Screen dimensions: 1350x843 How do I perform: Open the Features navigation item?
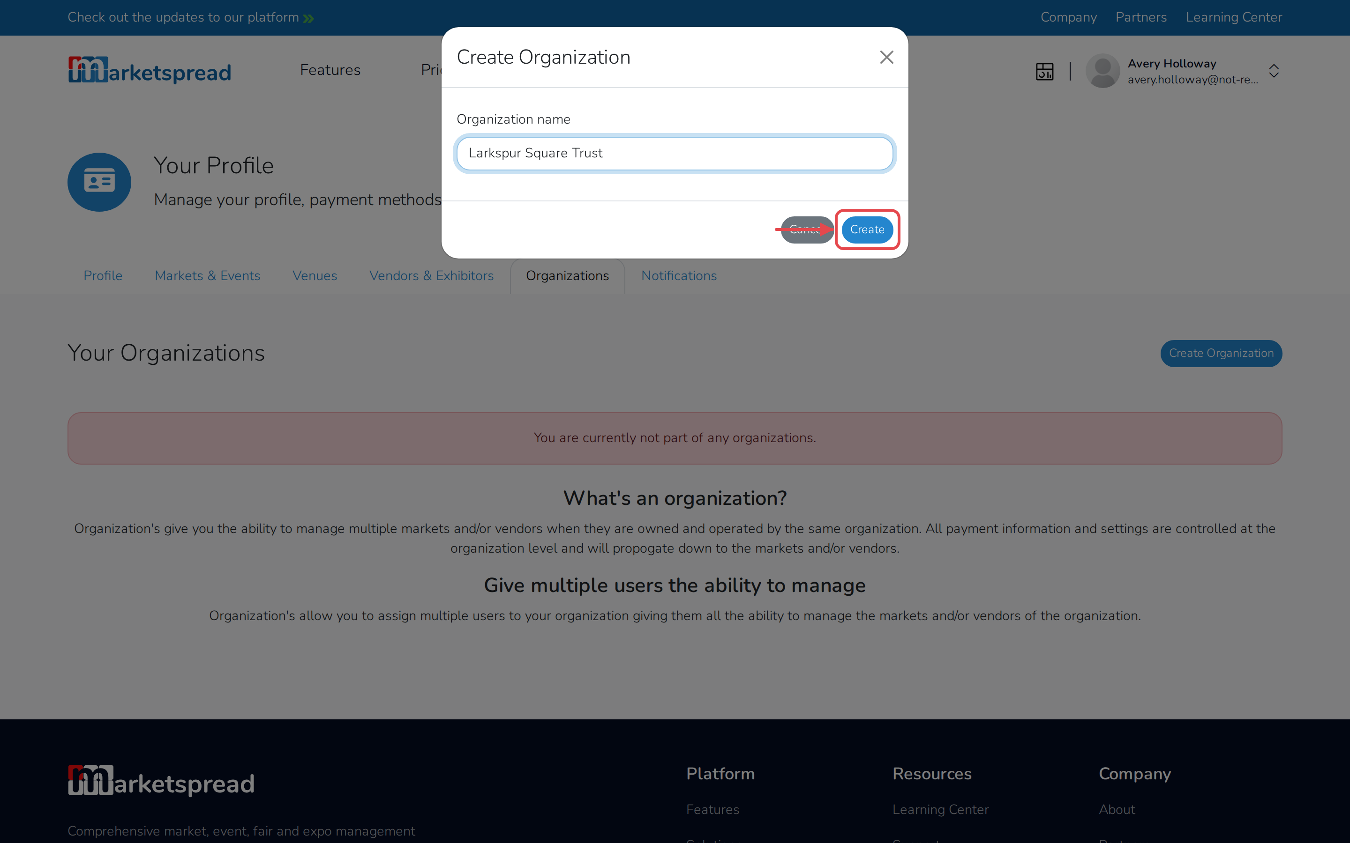pyautogui.click(x=330, y=70)
